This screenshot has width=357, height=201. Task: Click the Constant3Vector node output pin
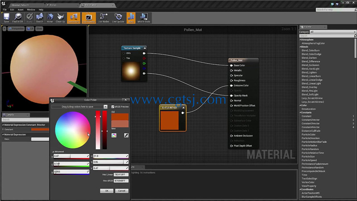click(183, 113)
